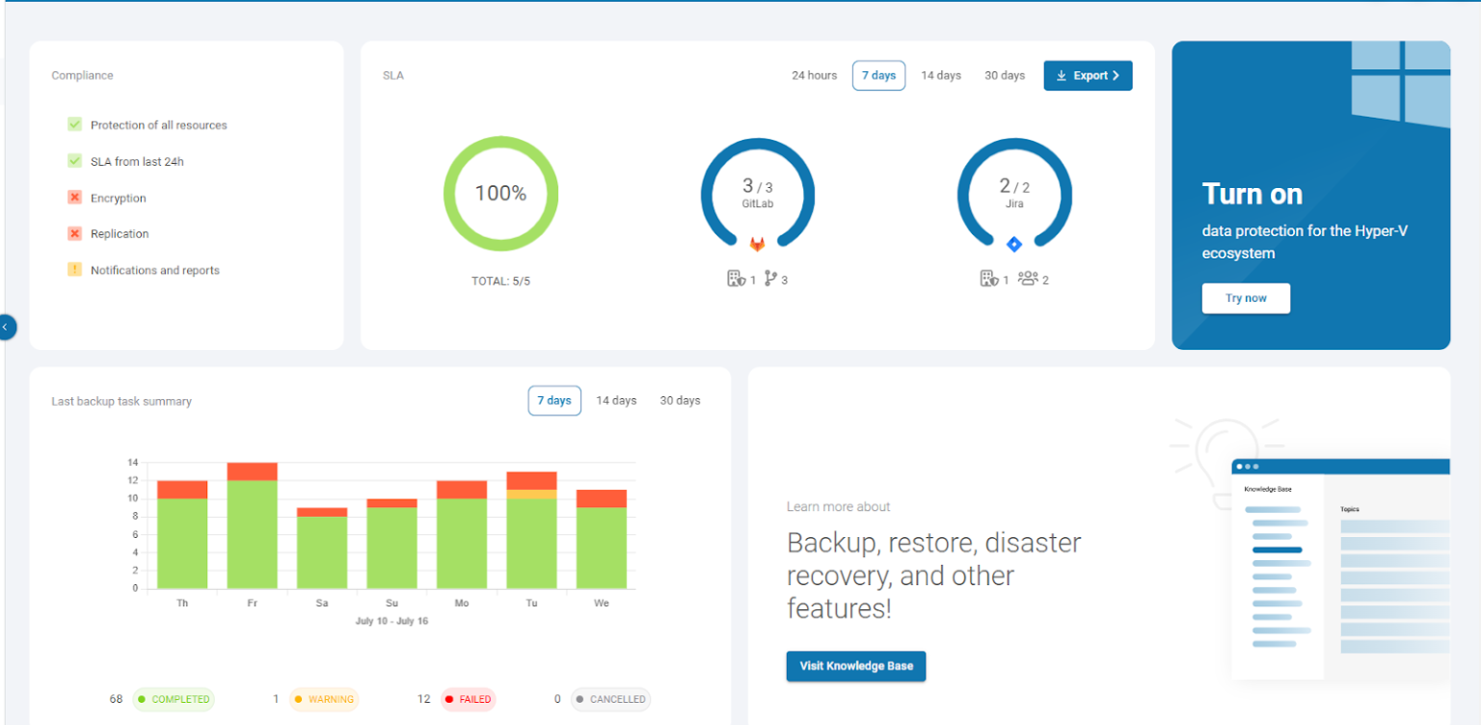Switch SLA view to 30 days
Viewport: 1481px width, 725px height.
pos(1004,75)
